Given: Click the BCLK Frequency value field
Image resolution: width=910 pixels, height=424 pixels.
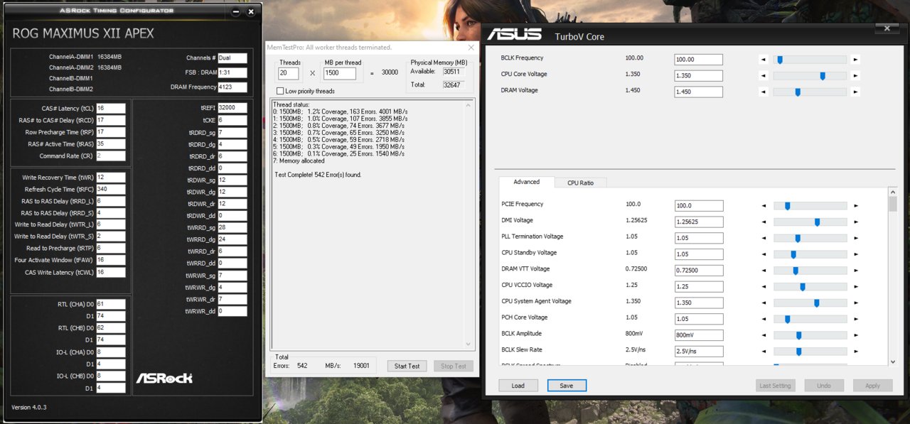Looking at the screenshot, I should point(698,60).
